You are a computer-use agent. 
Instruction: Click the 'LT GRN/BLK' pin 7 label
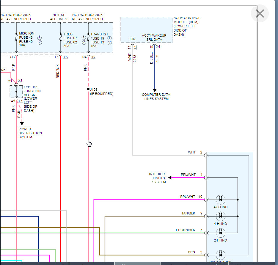pos(186,230)
